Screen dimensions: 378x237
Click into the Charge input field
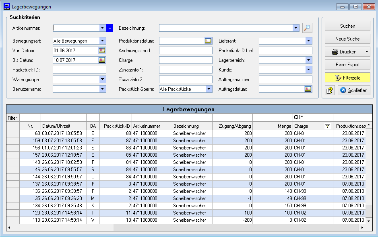click(185, 60)
